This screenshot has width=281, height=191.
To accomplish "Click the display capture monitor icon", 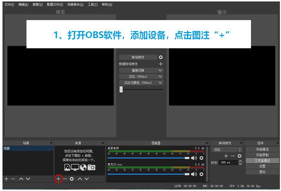I will [75, 167].
